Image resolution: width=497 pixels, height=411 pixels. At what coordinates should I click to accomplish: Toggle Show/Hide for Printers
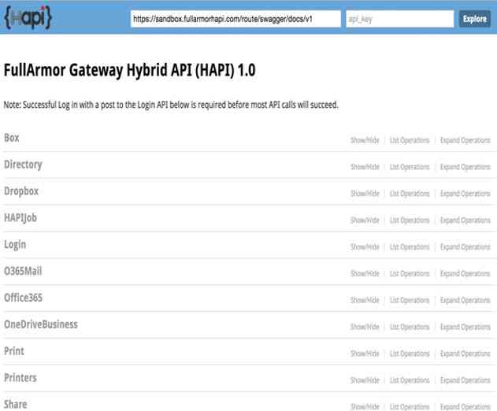click(x=365, y=380)
